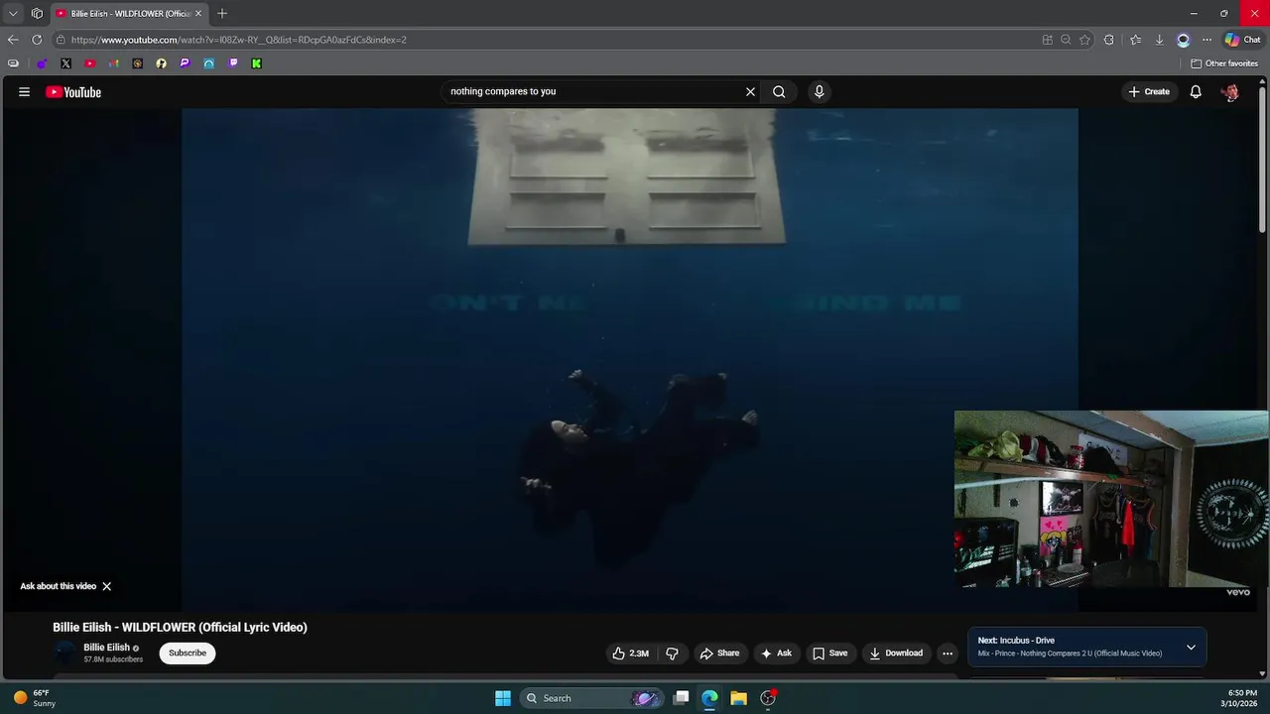Open the Create menu
This screenshot has height=714, width=1270.
point(1149,91)
